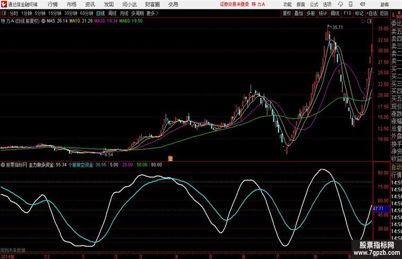This screenshot has height=259, width=402.
Task: Open the 行情 menu
Action: (53, 4)
